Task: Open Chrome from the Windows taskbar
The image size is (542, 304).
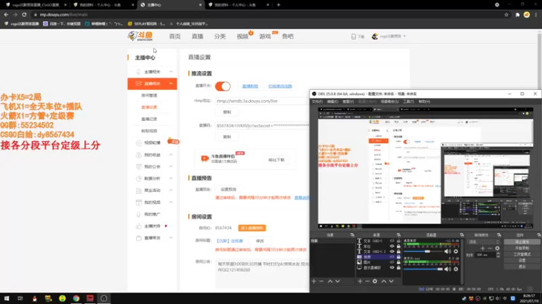Action: (x=76, y=299)
